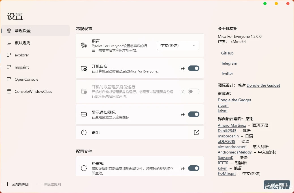Click the mspaint rule icon
The height and width of the screenshot is (193, 294).
click(9, 67)
